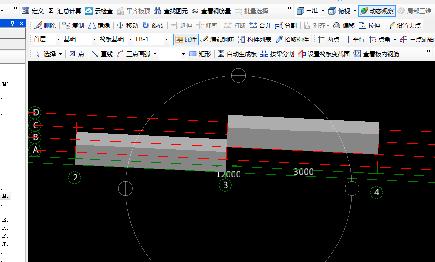This screenshot has width=435, height=262.
Task: Expand overflow chevron left of 定义
Action: [15, 8]
